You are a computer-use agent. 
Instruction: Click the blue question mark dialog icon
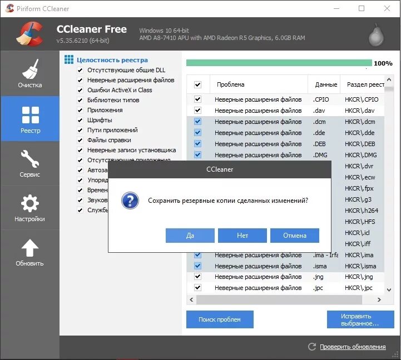coord(130,201)
